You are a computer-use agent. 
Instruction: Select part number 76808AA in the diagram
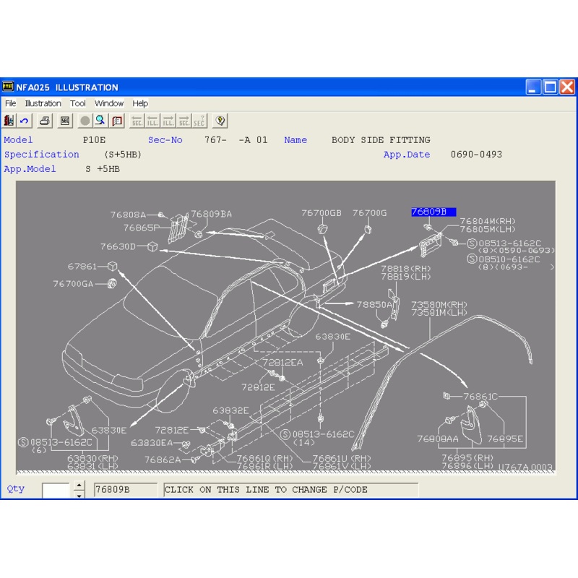[438, 439]
